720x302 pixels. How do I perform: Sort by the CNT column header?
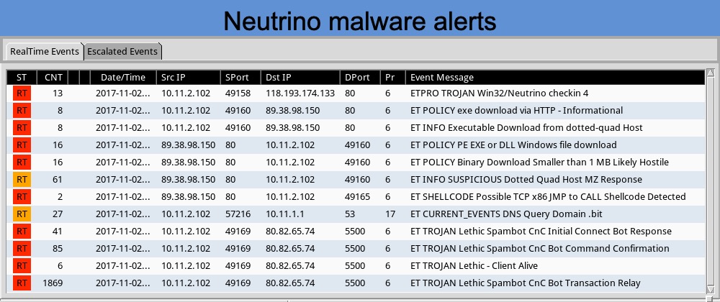click(x=53, y=78)
